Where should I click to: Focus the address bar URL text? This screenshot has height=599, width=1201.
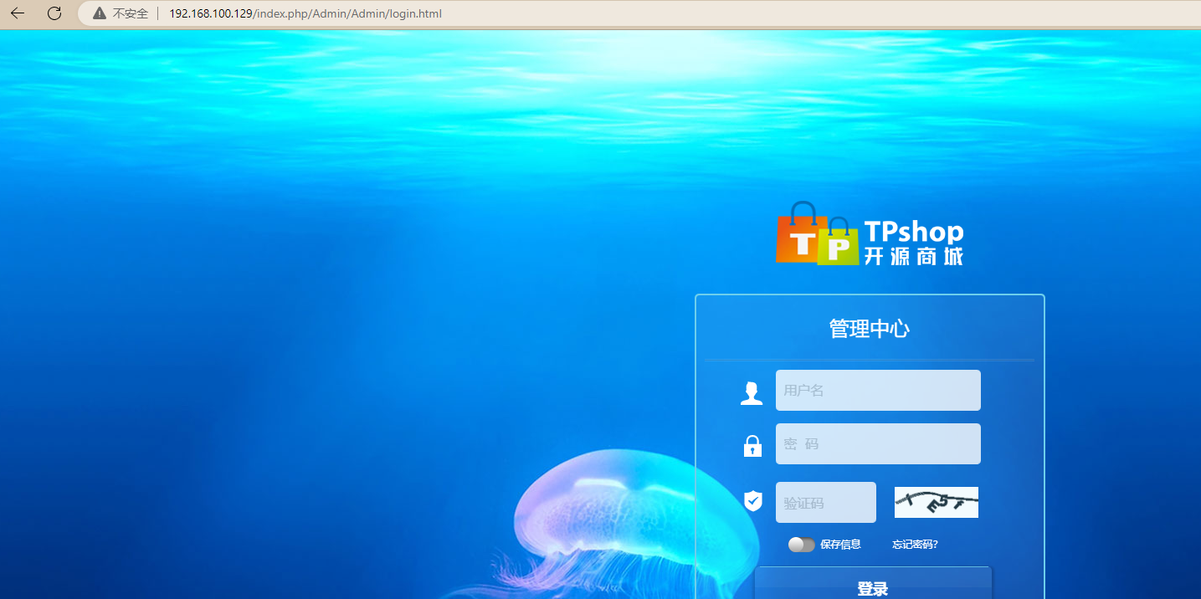click(305, 13)
